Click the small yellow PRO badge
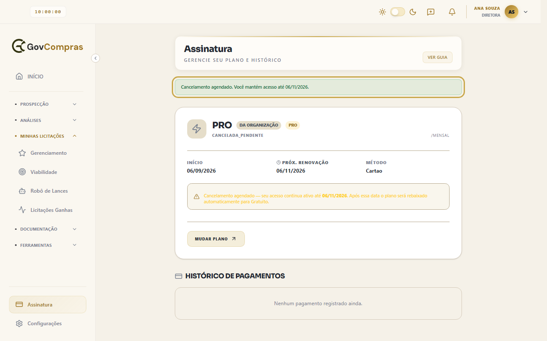547x341 pixels. click(293, 125)
